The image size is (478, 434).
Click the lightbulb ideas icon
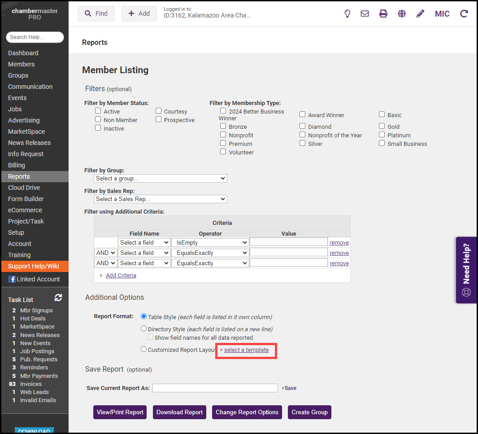pyautogui.click(x=347, y=14)
